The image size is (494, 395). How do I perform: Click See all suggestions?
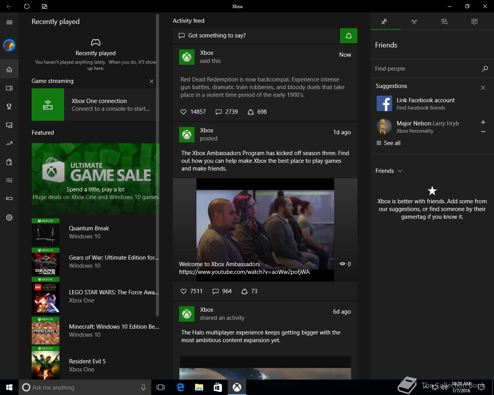tap(388, 143)
